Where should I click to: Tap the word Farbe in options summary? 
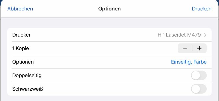[x=200, y=62]
